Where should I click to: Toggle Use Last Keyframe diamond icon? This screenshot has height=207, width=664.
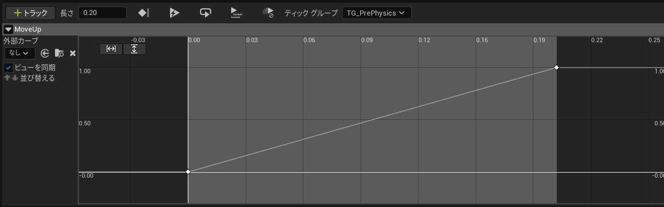click(143, 13)
